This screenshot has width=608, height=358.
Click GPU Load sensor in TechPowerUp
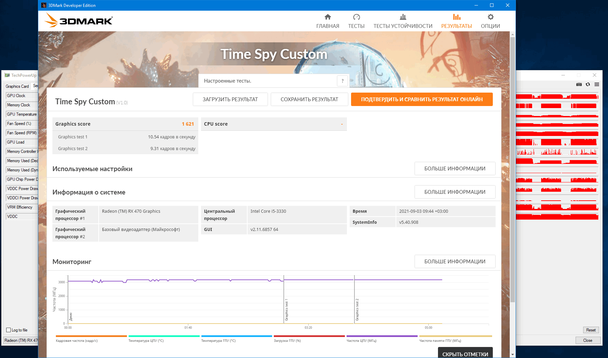[x=22, y=142]
